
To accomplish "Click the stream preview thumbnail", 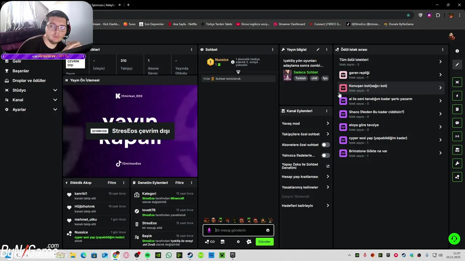I will (130, 131).
